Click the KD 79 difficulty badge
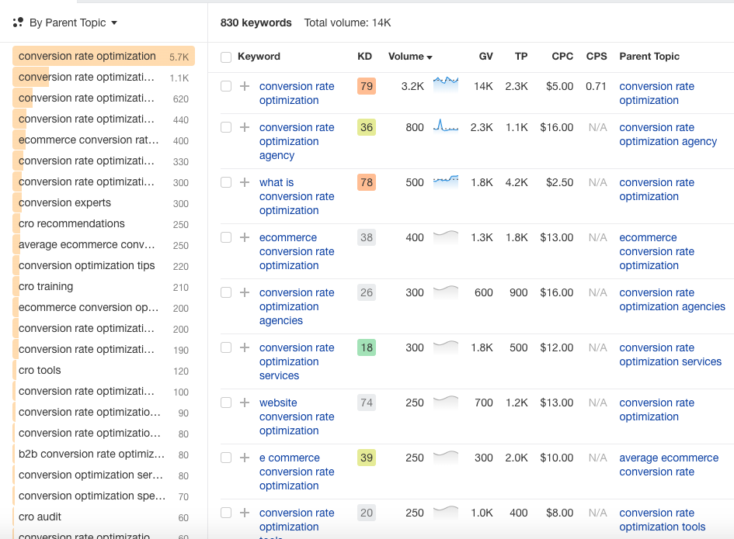This screenshot has height=539, width=734. coord(366,86)
